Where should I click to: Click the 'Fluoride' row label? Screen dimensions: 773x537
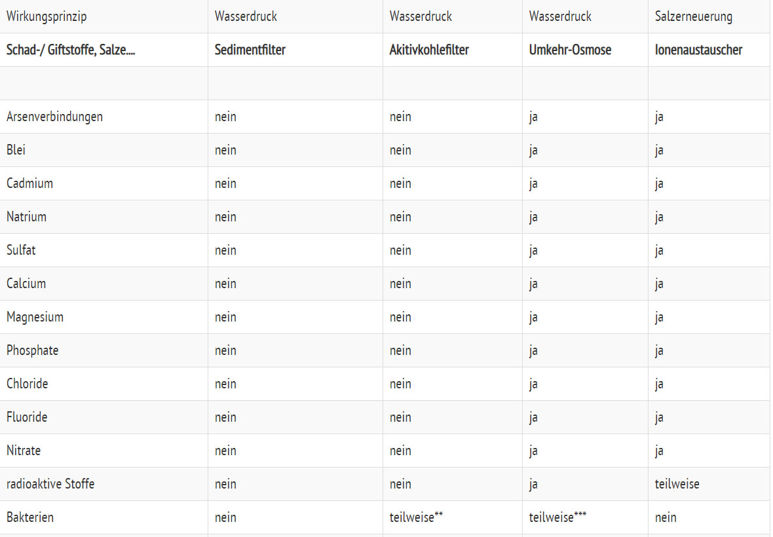27,417
